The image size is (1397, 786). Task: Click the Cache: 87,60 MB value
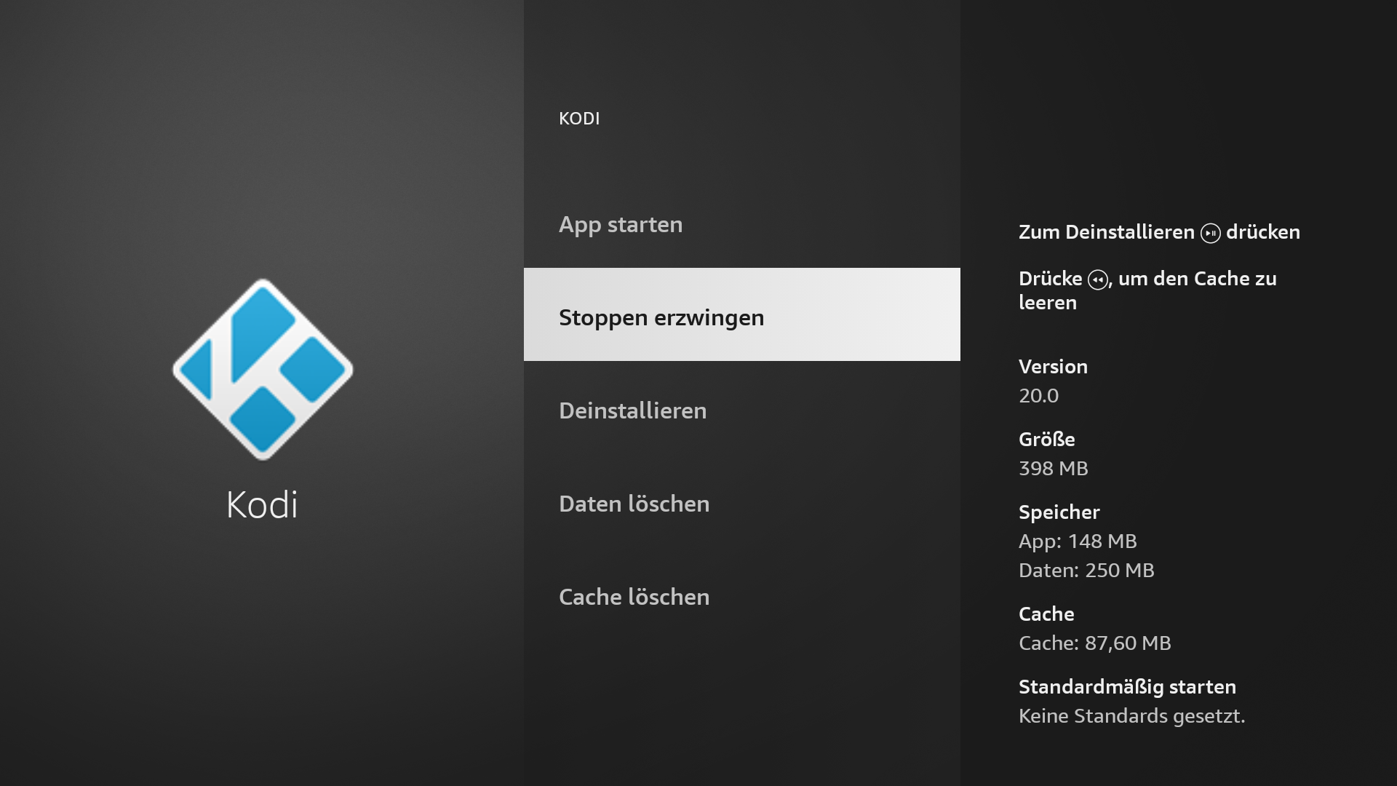click(x=1094, y=643)
